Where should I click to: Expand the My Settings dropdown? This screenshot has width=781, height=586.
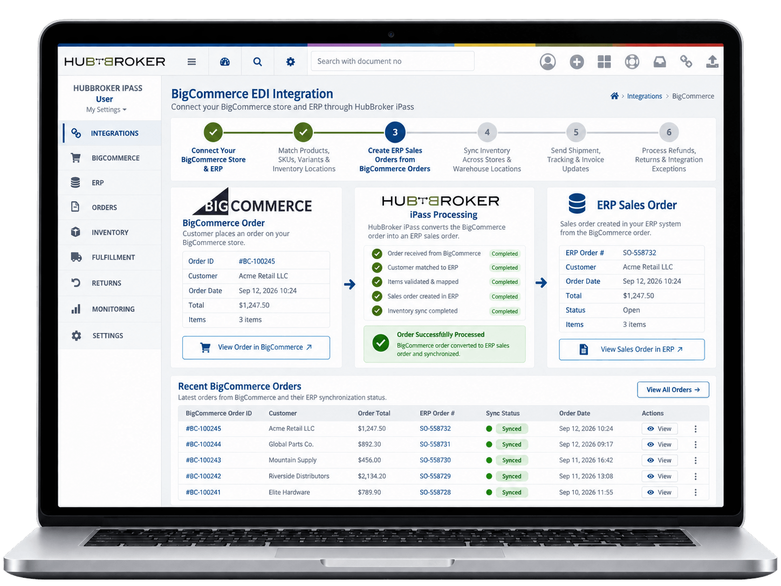coord(106,110)
